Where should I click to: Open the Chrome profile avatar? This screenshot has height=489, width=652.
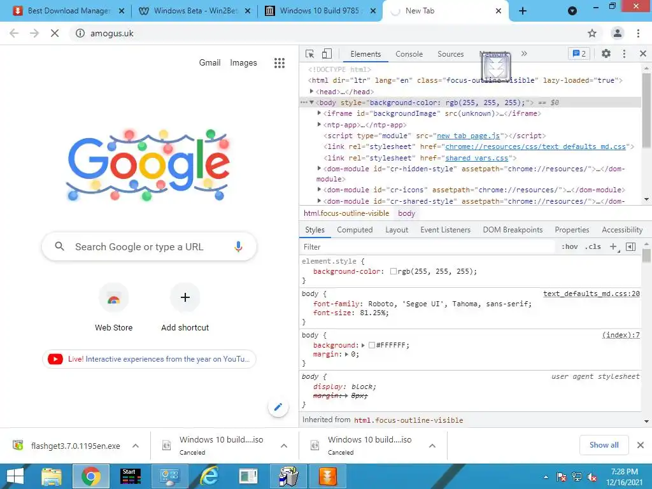618,33
